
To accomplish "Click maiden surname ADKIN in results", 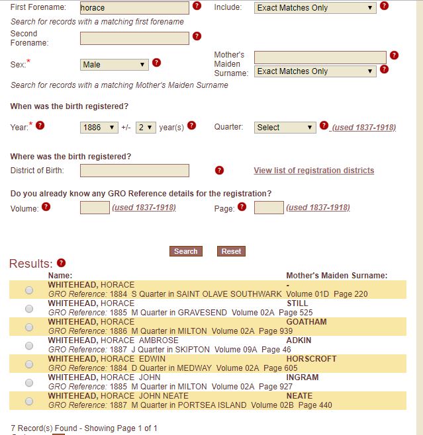I will [299, 340].
